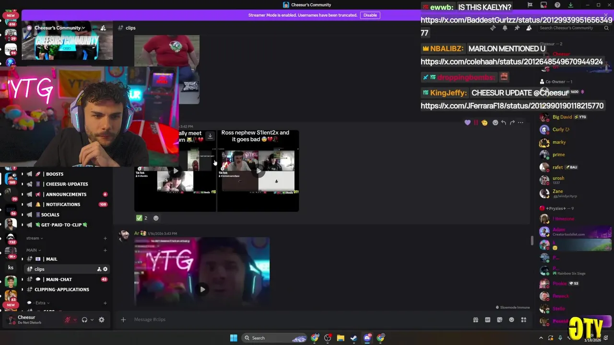Type area: click Message #clips input

pyautogui.click(x=297, y=320)
